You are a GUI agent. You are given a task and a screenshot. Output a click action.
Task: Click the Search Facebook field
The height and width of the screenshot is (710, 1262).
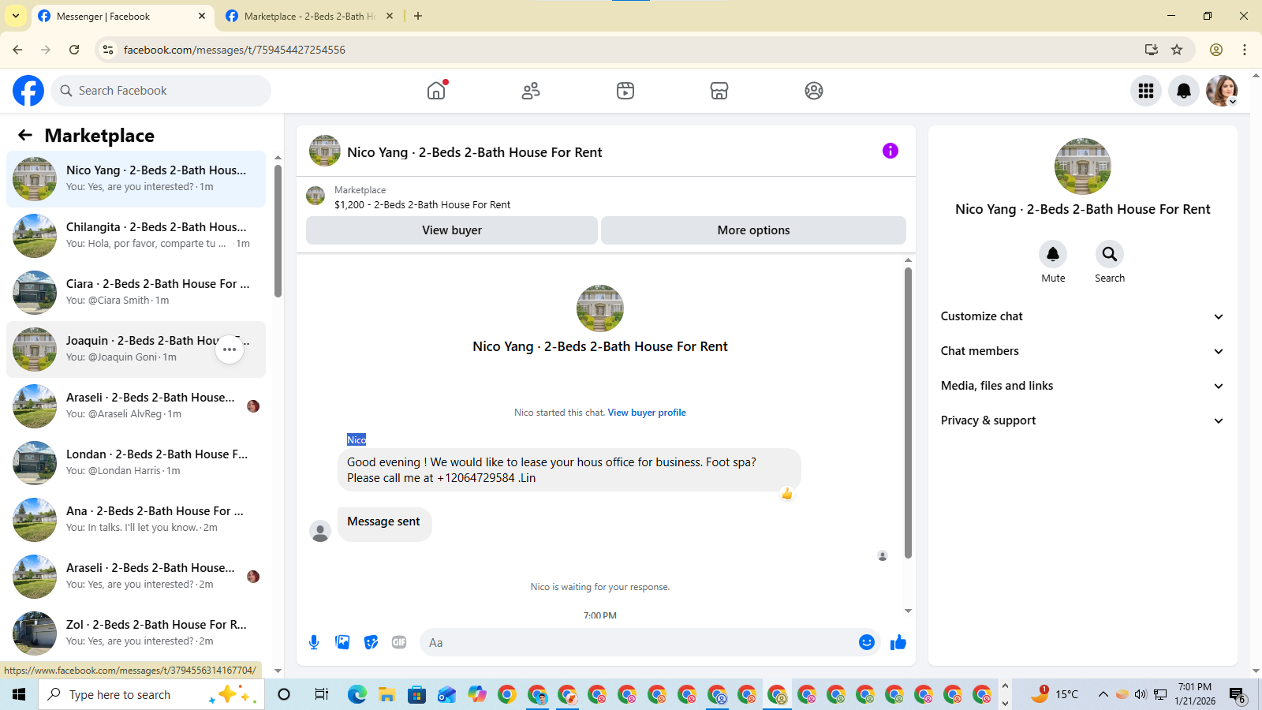(161, 91)
